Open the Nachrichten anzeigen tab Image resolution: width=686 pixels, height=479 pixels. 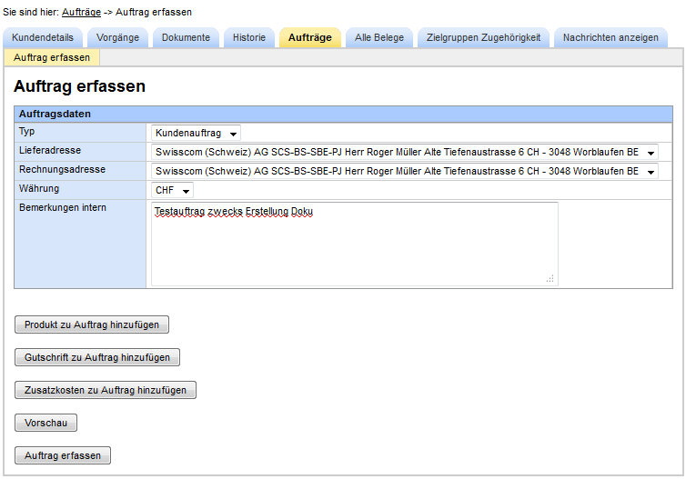(x=610, y=37)
